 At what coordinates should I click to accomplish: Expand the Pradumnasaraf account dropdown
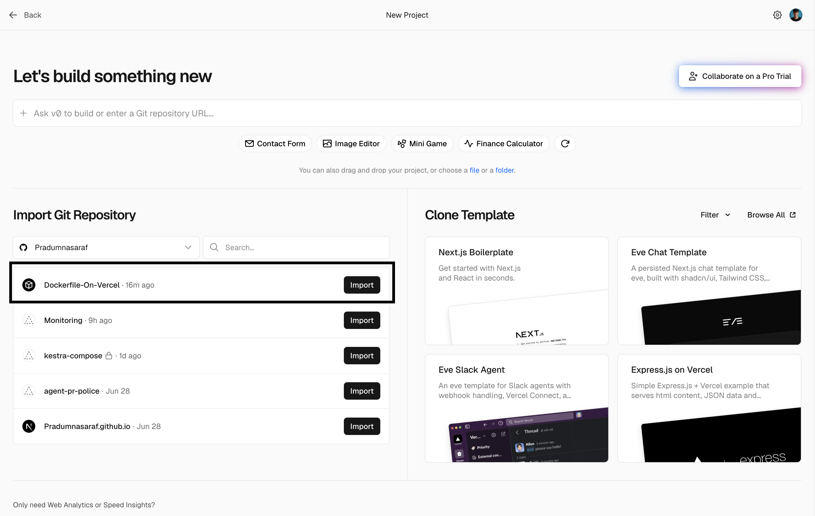(106, 247)
